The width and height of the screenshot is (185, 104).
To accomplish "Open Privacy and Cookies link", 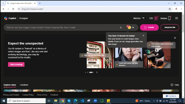I will [11, 95].
